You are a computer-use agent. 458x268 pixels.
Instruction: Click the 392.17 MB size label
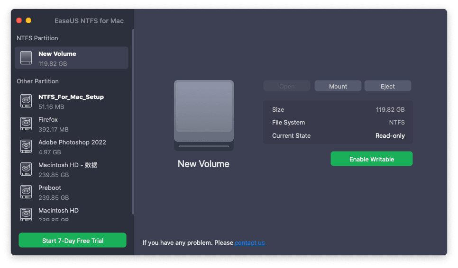point(54,129)
